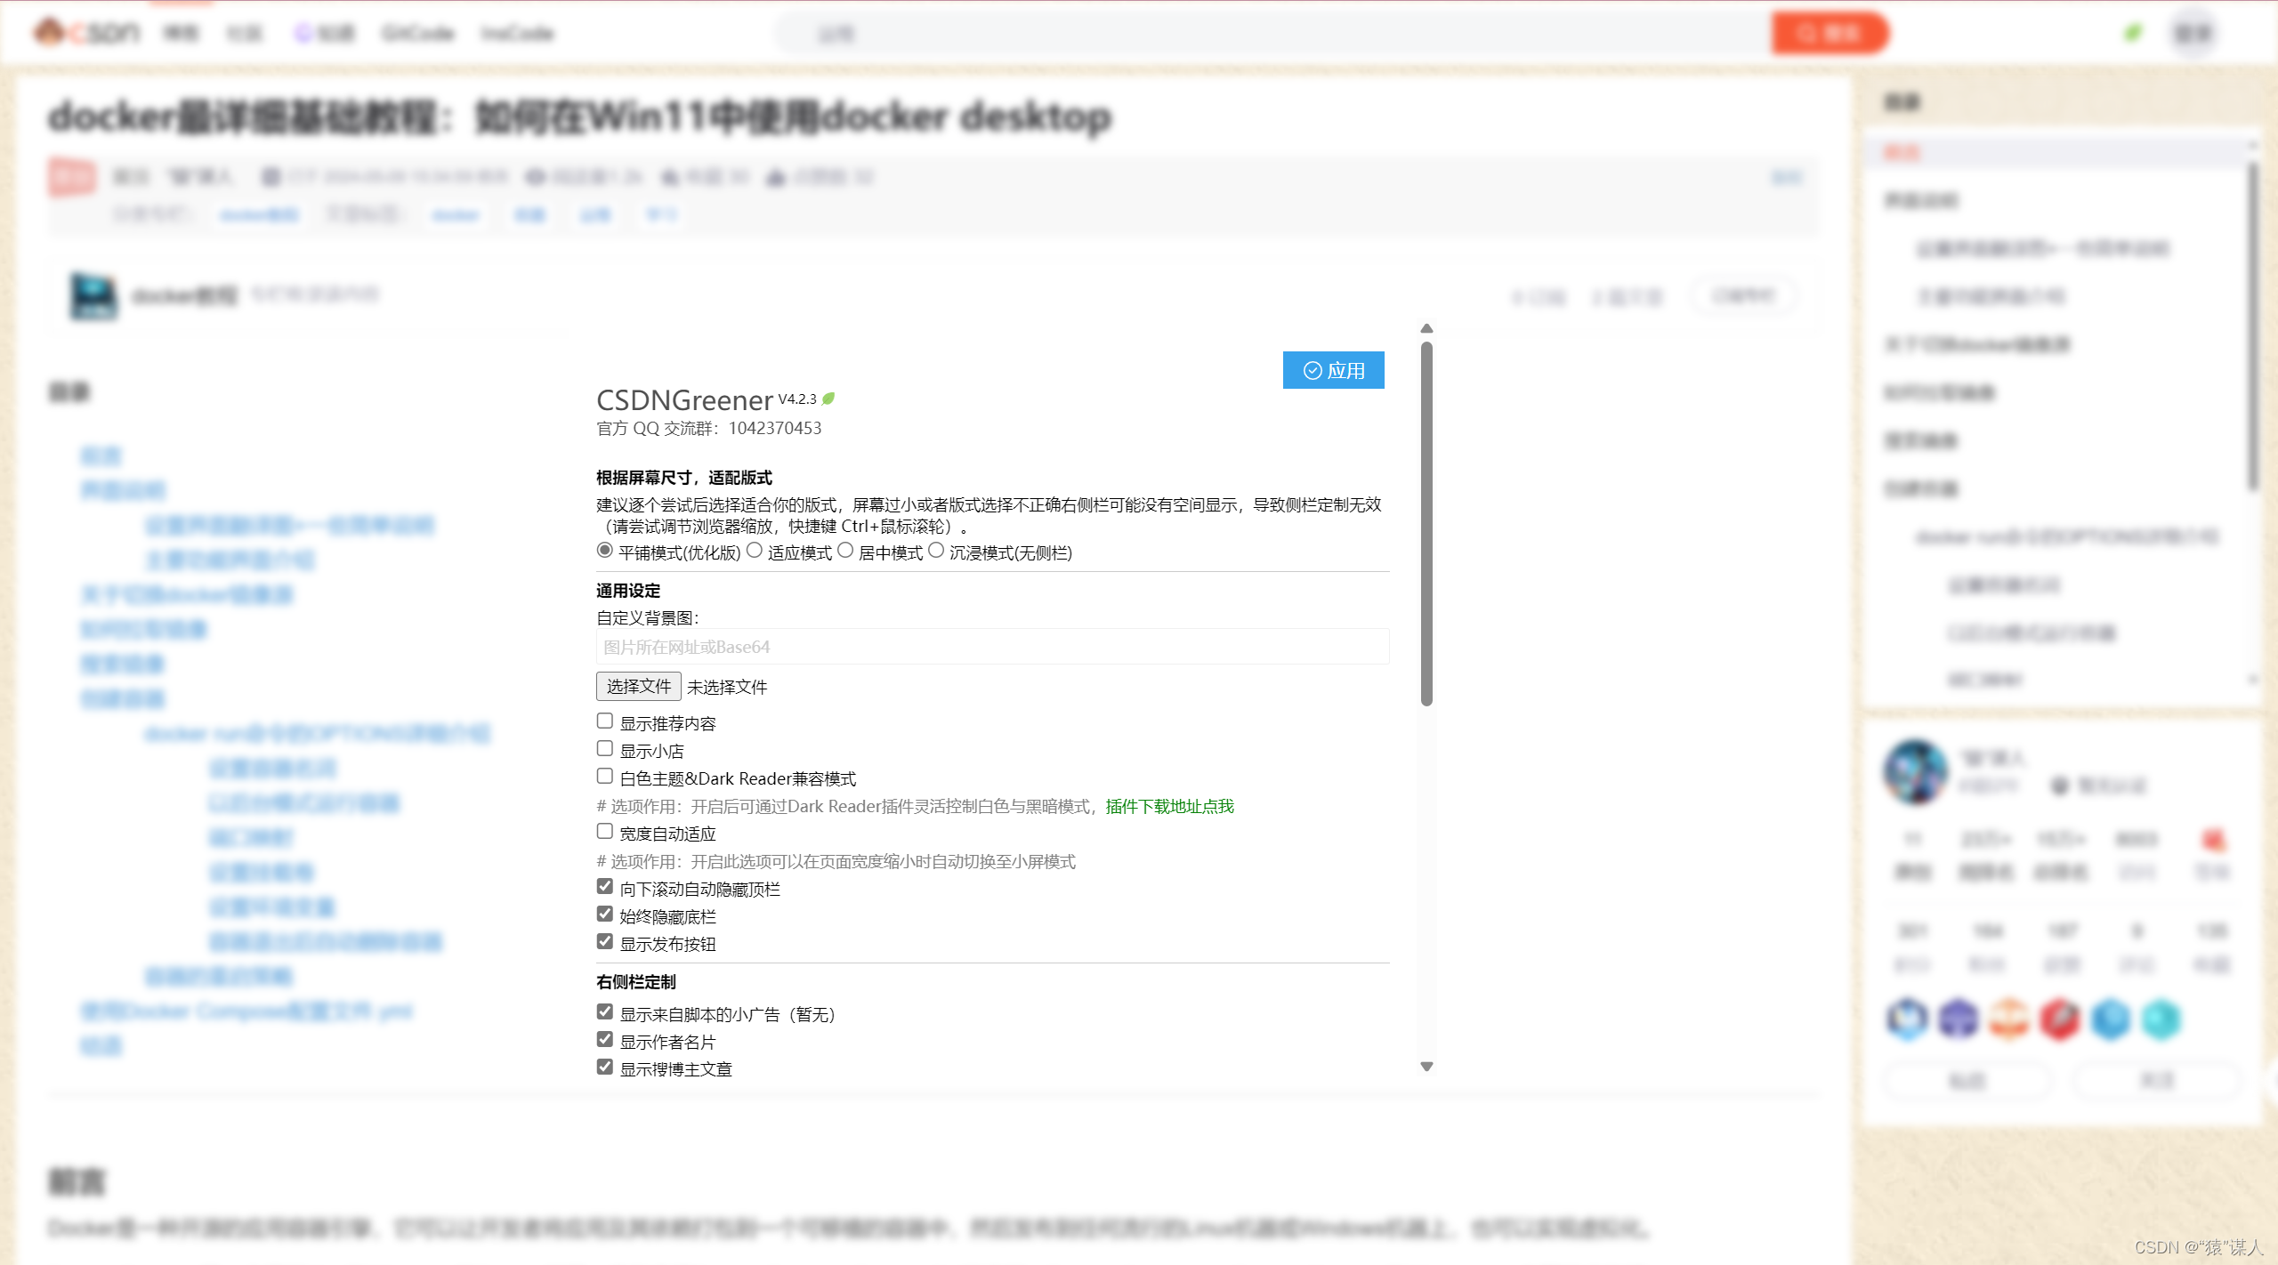Click the 应用 apply button
Screen dimensions: 2278x1265
(1333, 369)
